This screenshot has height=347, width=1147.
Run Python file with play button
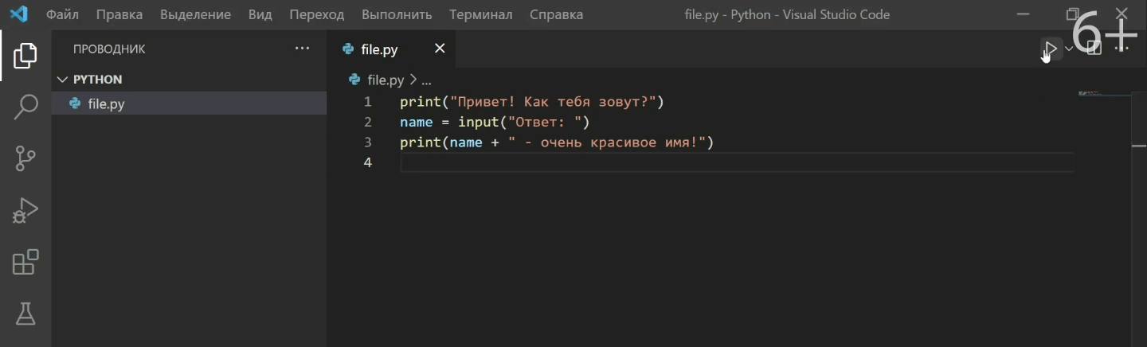tap(1051, 49)
